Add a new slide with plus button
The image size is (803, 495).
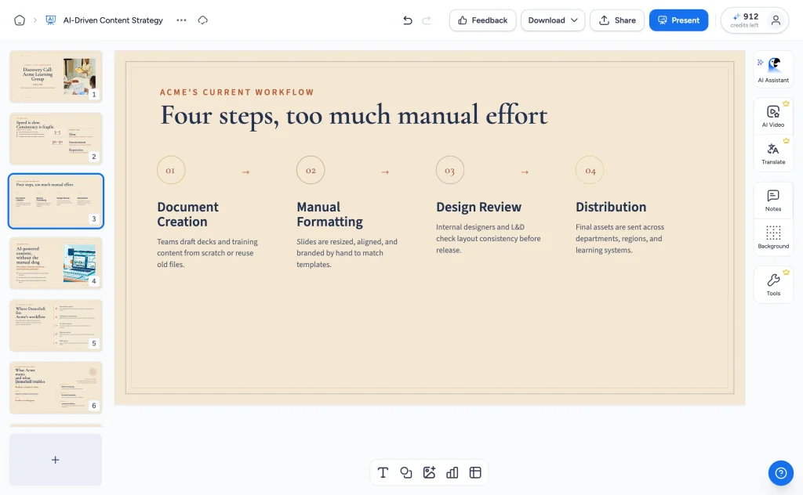[56, 460]
